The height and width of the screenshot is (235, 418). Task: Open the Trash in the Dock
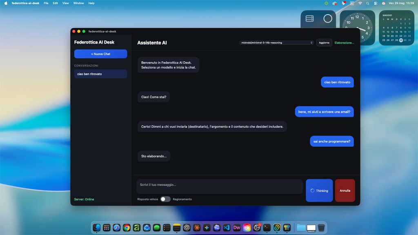(322, 228)
